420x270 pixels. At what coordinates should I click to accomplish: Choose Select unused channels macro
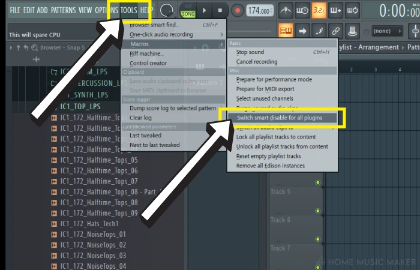(283, 99)
